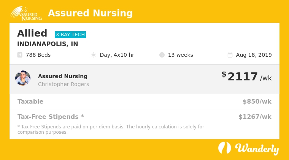Click the Wanderly wordmark
The width and height of the screenshot is (289, 160).
tap(257, 149)
